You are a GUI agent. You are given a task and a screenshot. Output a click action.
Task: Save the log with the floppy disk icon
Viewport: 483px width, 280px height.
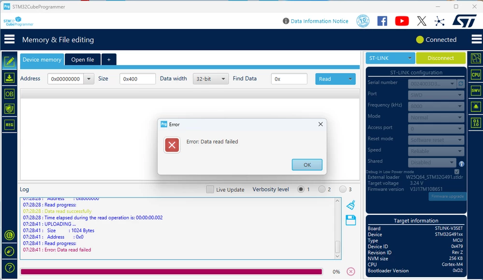click(351, 220)
